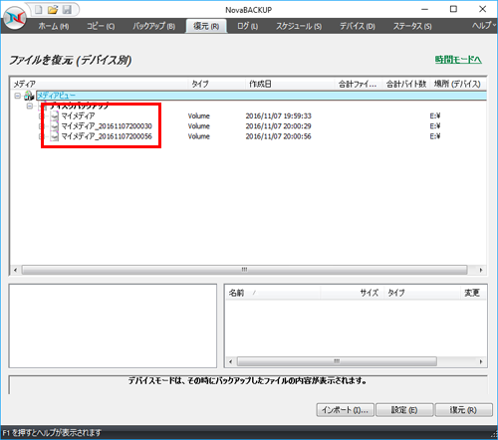The image size is (498, 440).
Task: Switch to the スケジュール (S) tab
Action: tap(299, 26)
